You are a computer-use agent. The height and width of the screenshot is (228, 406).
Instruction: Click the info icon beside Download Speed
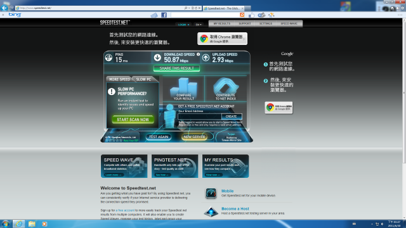tap(199, 54)
